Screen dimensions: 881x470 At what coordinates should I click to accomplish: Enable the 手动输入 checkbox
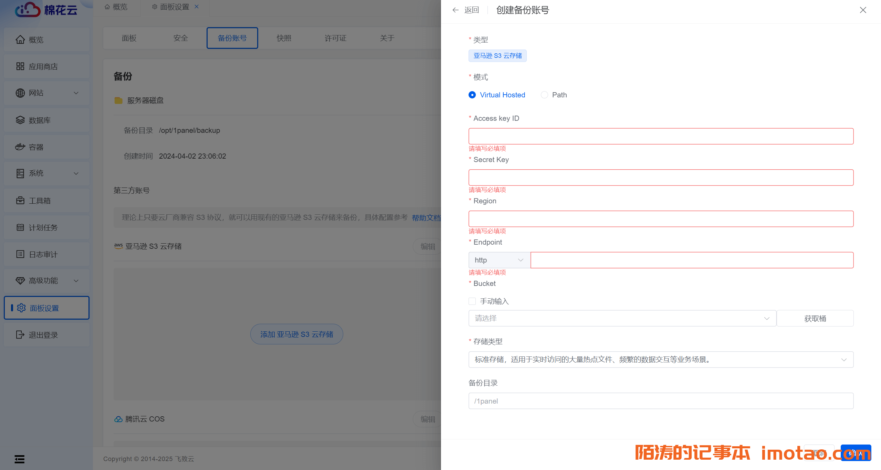(x=472, y=301)
